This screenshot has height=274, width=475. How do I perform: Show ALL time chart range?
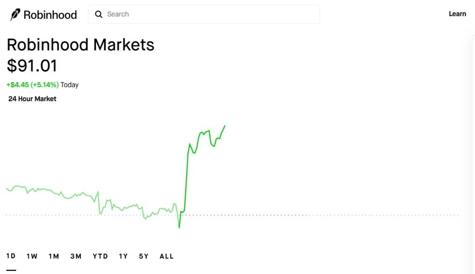[167, 256]
